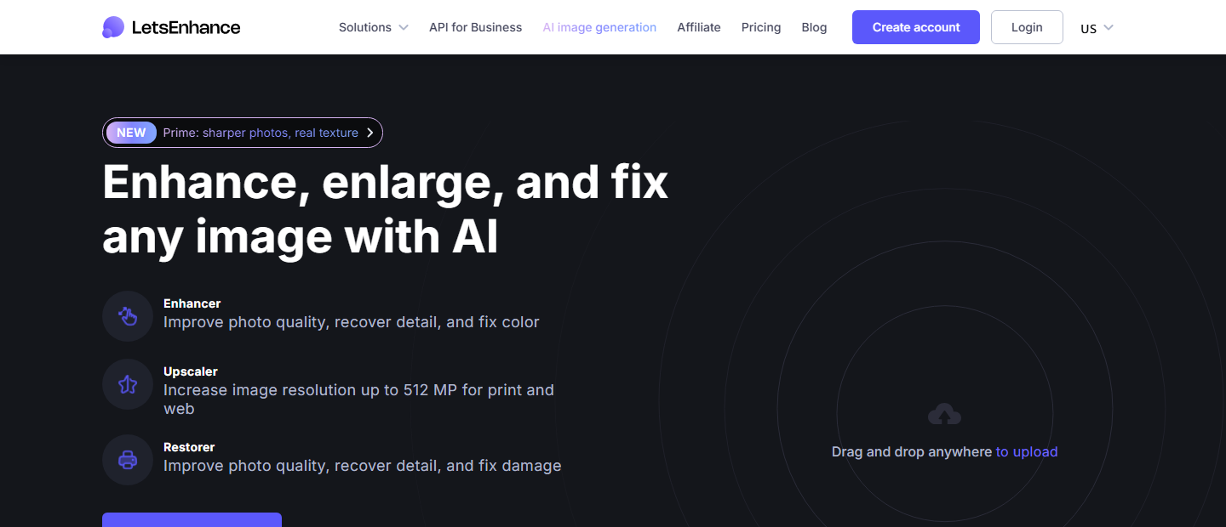Click the Upscaler heading

click(x=191, y=371)
